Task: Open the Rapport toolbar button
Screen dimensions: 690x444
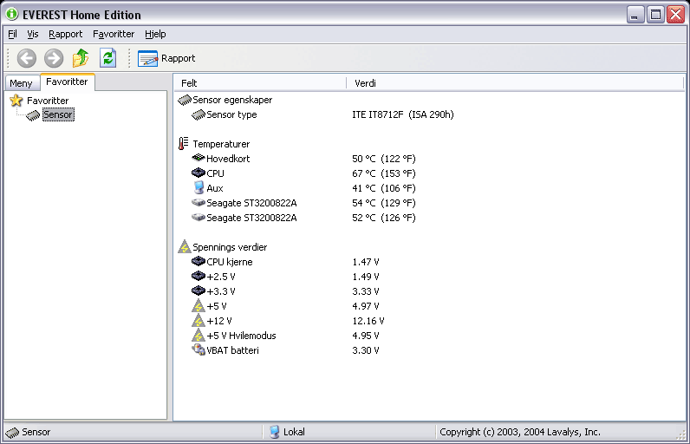Action: click(166, 58)
